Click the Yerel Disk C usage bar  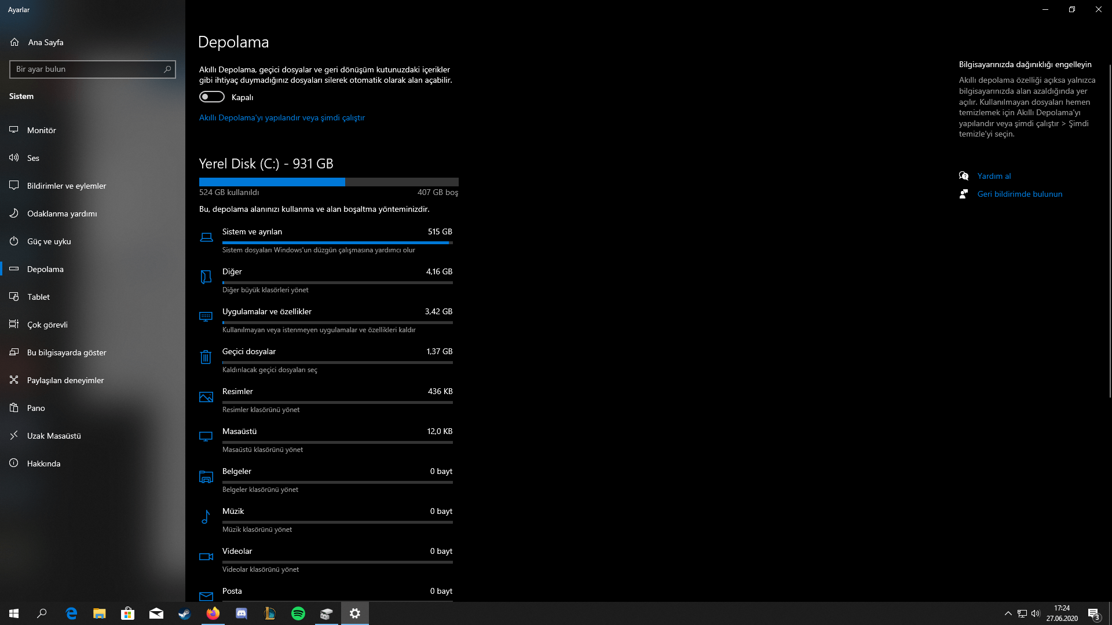(328, 182)
